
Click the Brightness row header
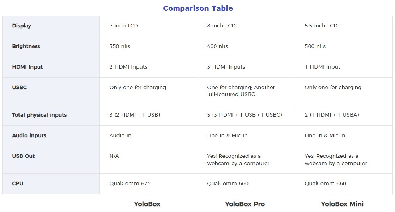coord(26,46)
